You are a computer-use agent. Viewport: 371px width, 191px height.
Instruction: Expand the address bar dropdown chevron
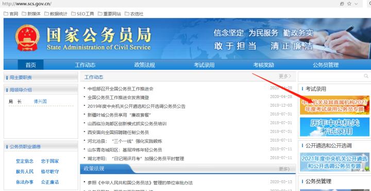click(357, 4)
